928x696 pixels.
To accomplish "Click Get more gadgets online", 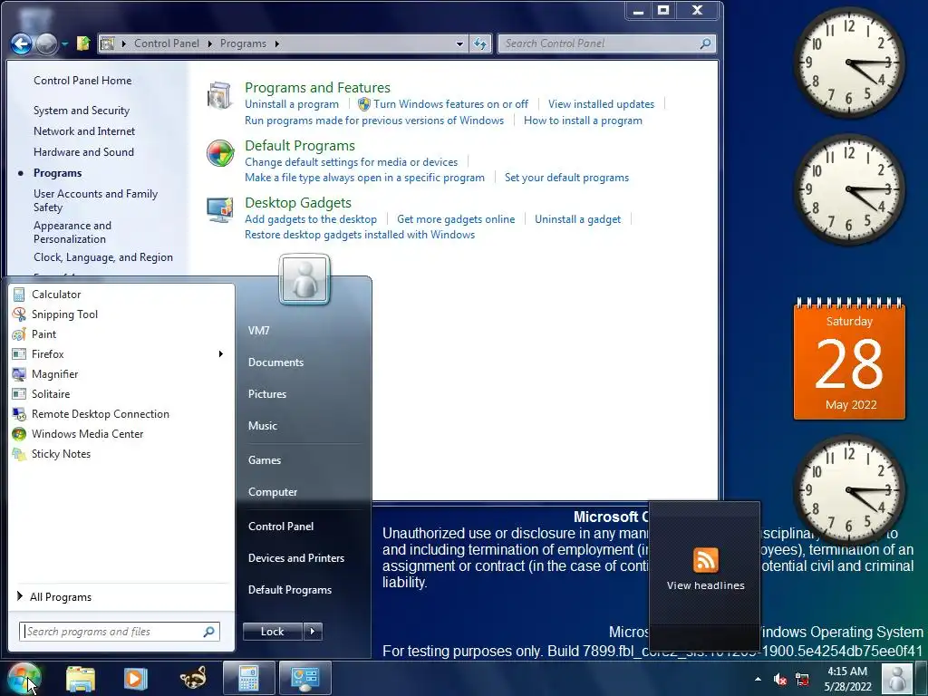I will pyautogui.click(x=456, y=219).
